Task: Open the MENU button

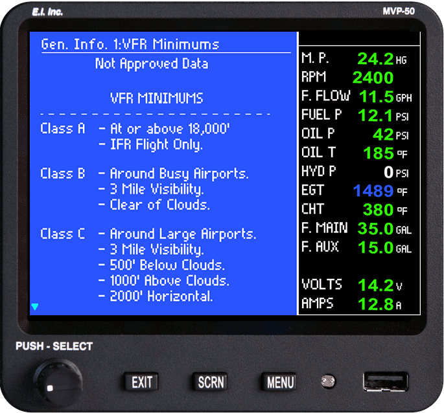Action: pyautogui.click(x=279, y=382)
